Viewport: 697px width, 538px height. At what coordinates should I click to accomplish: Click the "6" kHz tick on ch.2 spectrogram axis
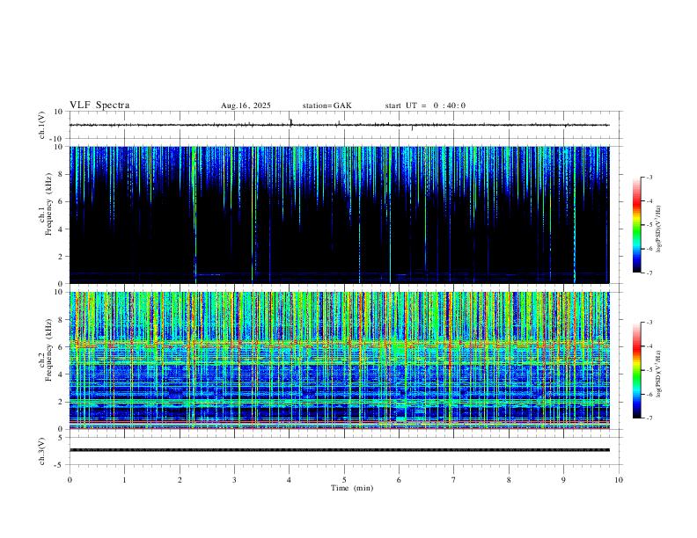coord(61,346)
